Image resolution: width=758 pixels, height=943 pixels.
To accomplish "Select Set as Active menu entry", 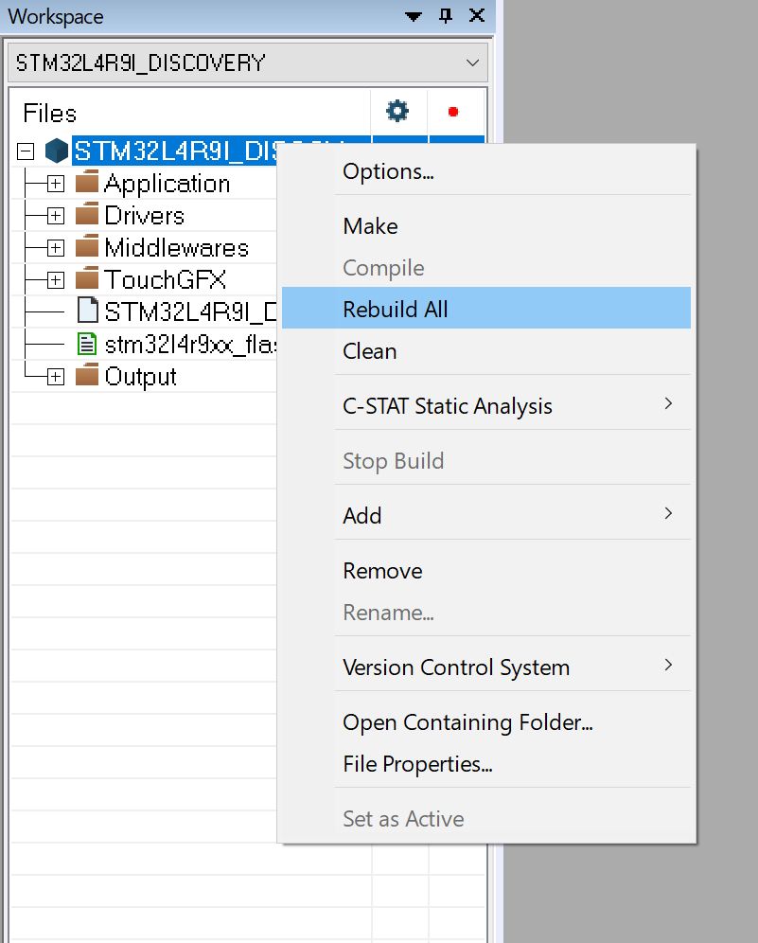I will click(486, 819).
